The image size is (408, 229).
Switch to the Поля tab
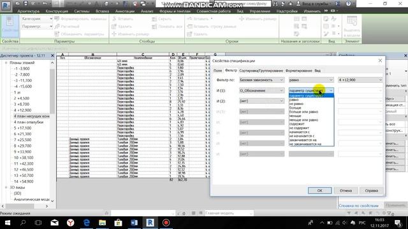(x=218, y=71)
